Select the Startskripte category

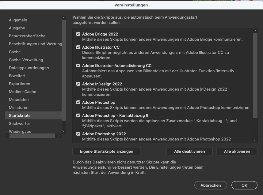(x=33, y=115)
